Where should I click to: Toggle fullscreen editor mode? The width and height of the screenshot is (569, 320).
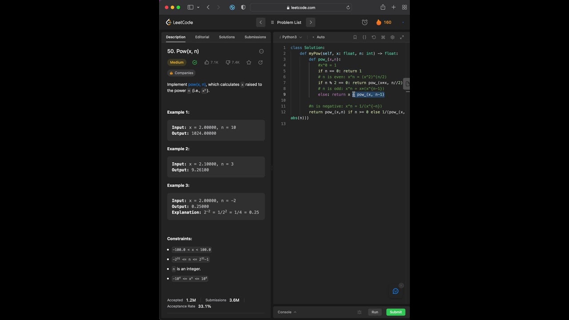[402, 37]
